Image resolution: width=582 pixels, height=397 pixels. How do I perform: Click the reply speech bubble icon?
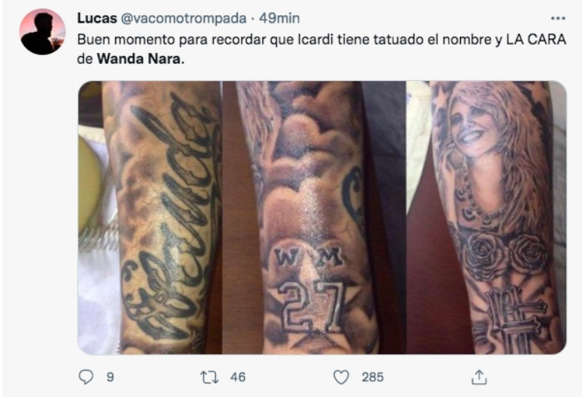tap(86, 377)
